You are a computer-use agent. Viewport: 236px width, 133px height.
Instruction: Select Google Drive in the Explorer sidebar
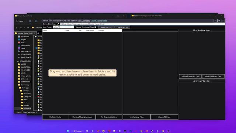[24, 57]
